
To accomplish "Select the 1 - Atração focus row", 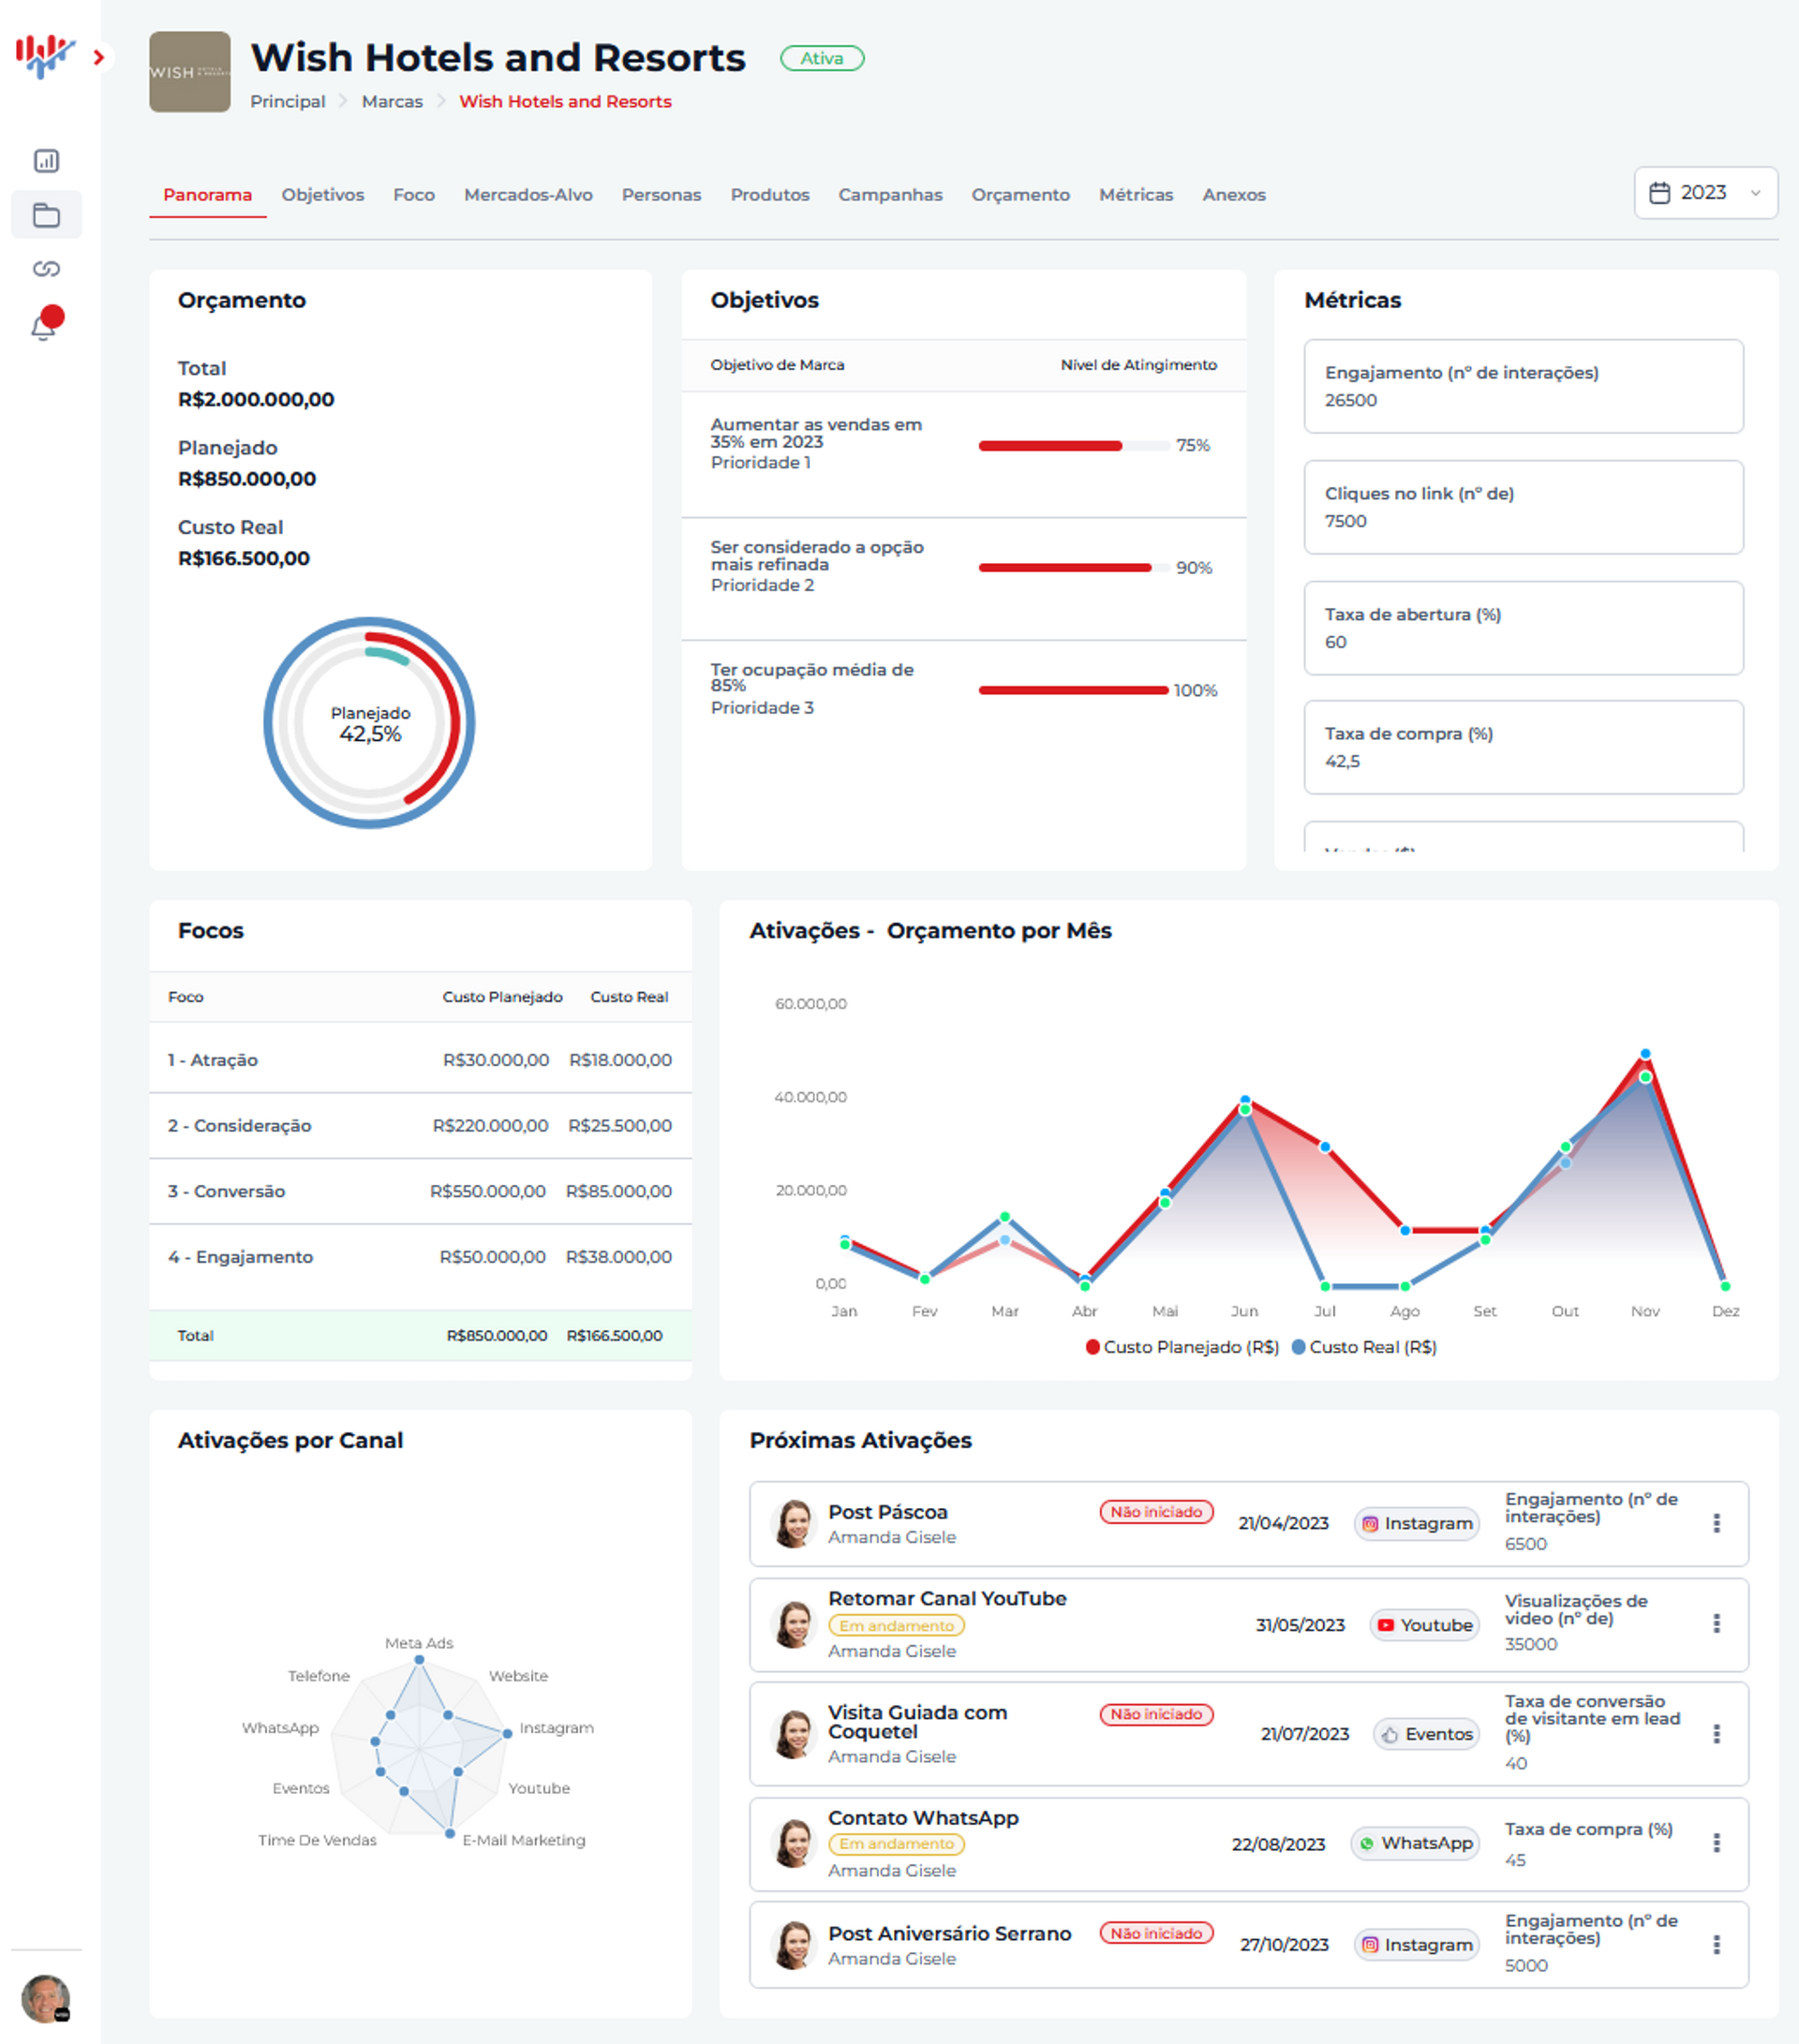I will tap(420, 1060).
